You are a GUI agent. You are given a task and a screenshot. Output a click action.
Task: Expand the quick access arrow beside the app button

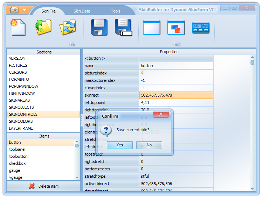tap(24, 10)
